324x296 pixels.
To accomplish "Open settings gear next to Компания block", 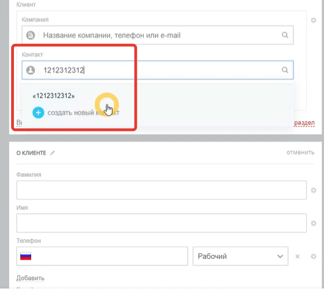I will click(x=313, y=20).
